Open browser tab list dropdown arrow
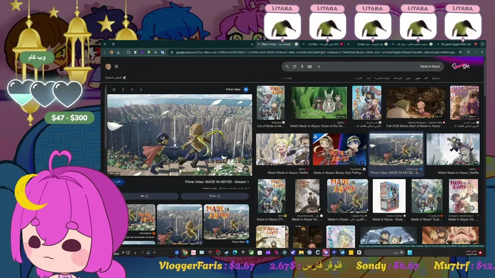This screenshot has height=278, width=495. [482, 44]
